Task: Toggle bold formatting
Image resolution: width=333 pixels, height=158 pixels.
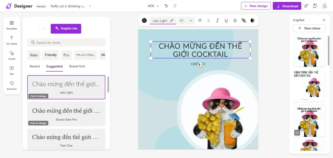Action: click(209, 20)
